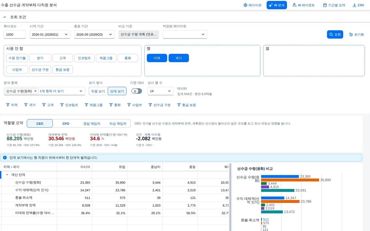The height and width of the screenshot is (231, 370).
Task: Switch to 차원 보기 mode
Action: coord(98,91)
